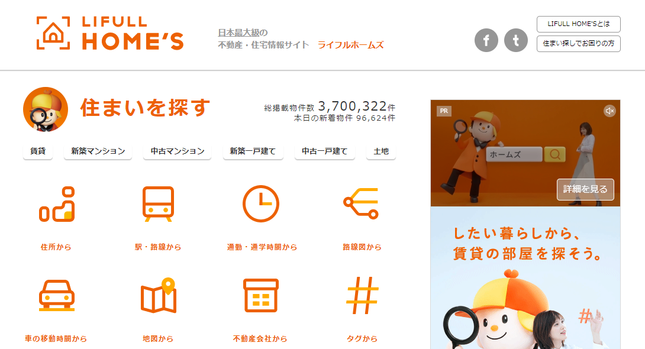Open the 住まい探しでお困りの方 button

578,44
